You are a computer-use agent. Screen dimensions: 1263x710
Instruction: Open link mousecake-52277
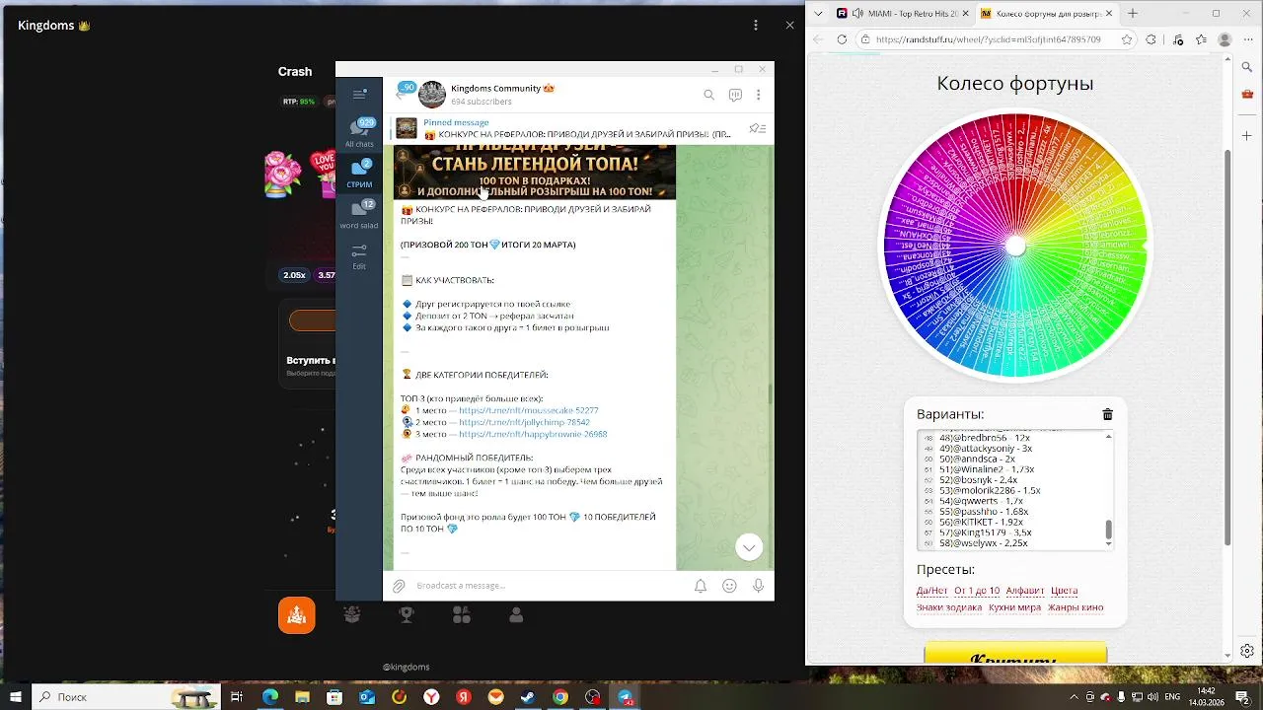tap(528, 410)
